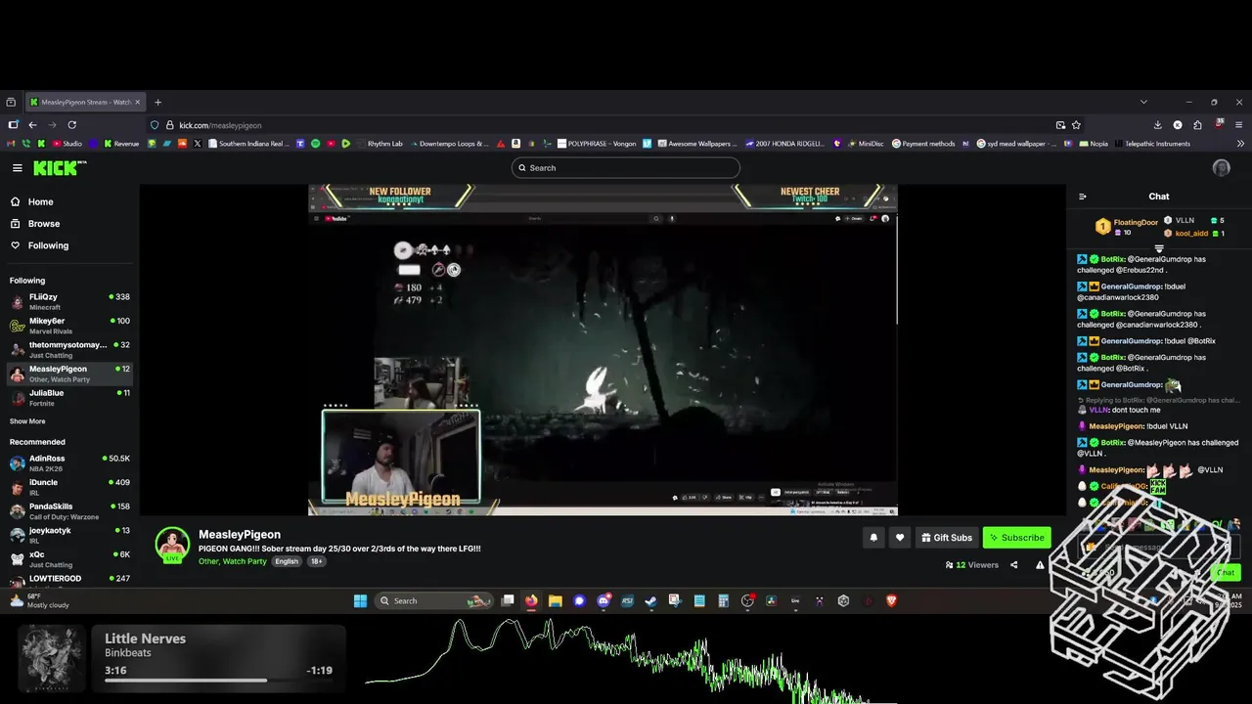This screenshot has height=704, width=1252.
Task: Open the Telepathic Instruments bookmark
Action: [x=1152, y=144]
